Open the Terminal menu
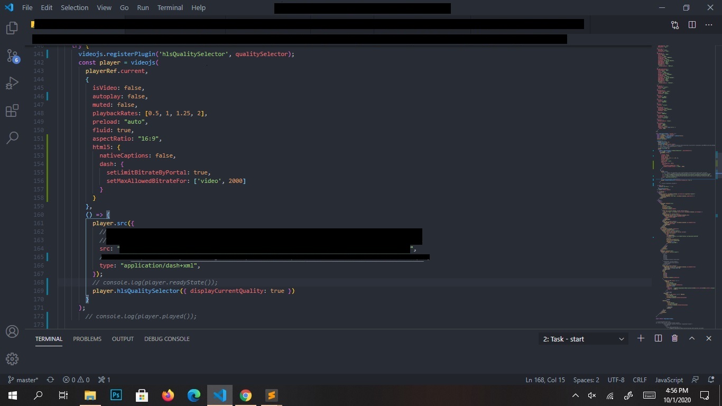This screenshot has height=406, width=722. [169, 7]
